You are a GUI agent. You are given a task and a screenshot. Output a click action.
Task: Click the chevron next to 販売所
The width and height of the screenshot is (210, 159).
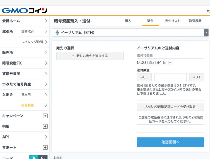[46, 53]
